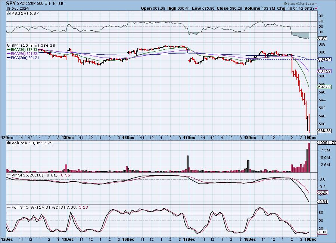Click the 18Dec label under the stochastic panel

coord(250,239)
